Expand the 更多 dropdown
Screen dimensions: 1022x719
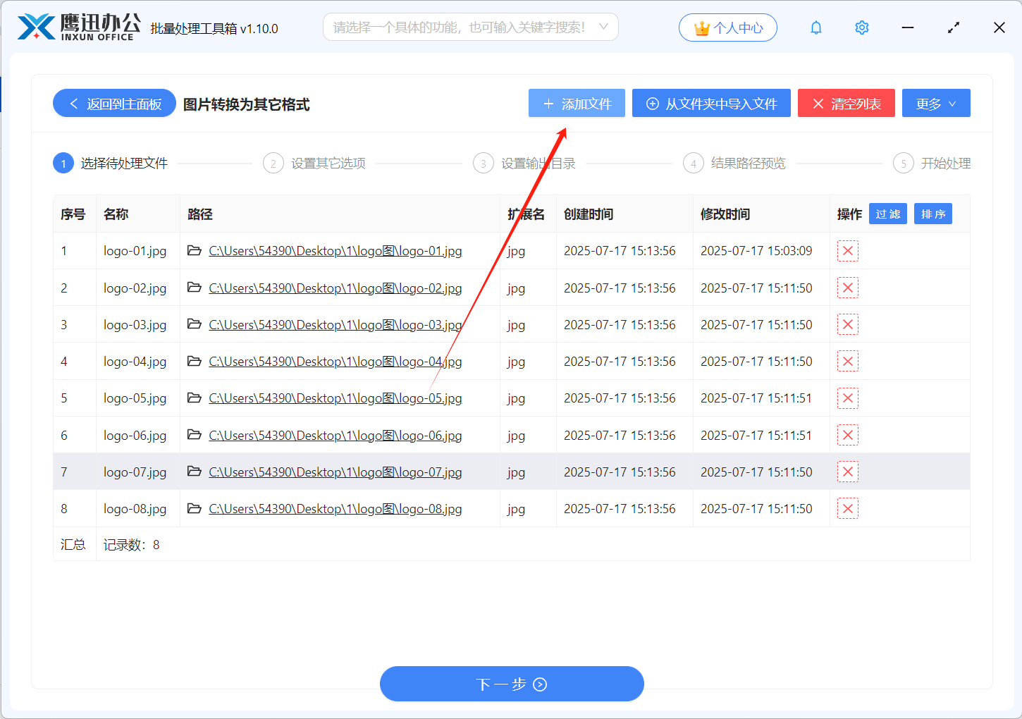[x=936, y=103]
